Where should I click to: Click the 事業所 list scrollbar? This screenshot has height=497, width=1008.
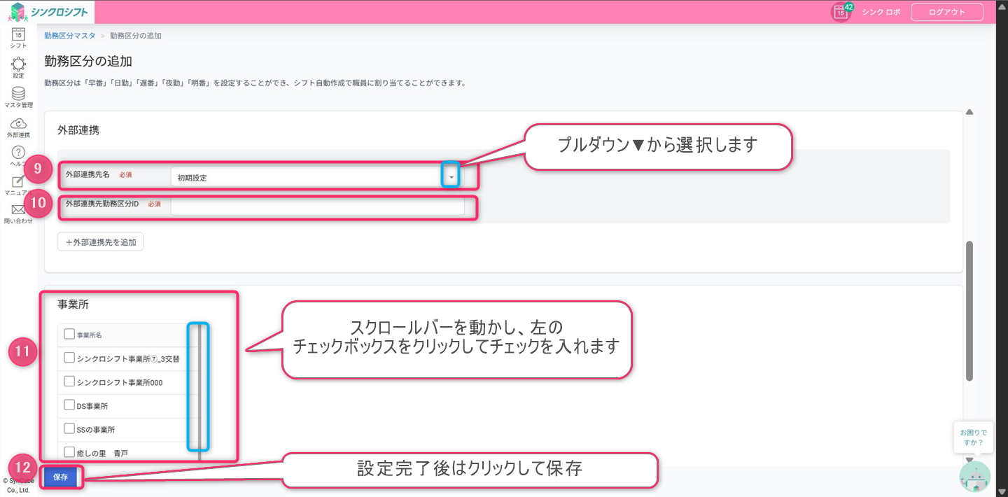tap(199, 385)
